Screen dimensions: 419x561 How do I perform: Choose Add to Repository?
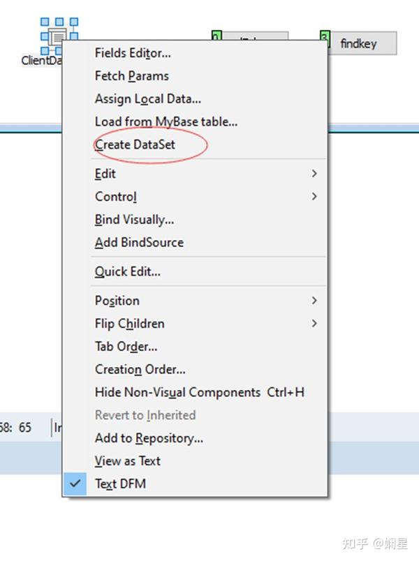pyautogui.click(x=149, y=438)
